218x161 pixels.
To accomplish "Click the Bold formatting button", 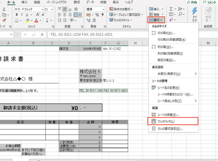I will tap(17, 14).
